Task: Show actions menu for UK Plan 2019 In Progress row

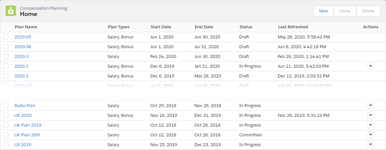Action: (x=370, y=125)
